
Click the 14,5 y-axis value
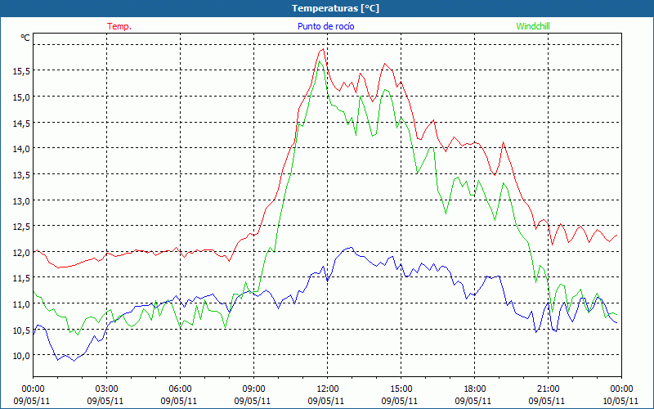pyautogui.click(x=21, y=123)
